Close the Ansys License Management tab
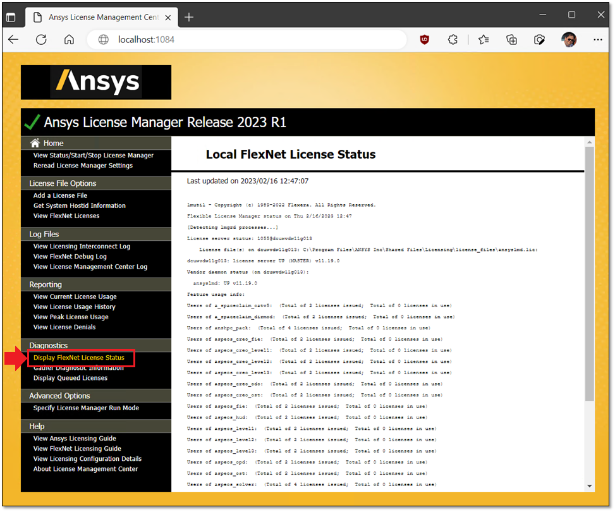 pos(168,18)
